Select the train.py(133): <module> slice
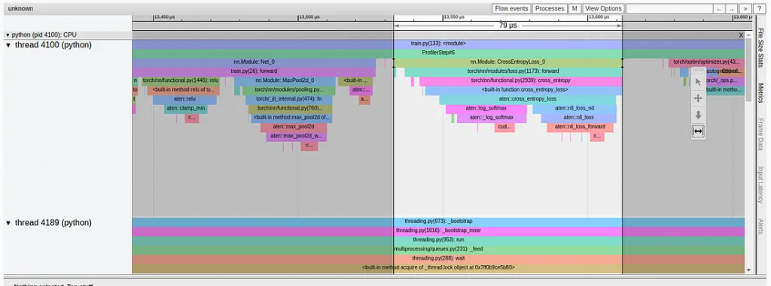This screenshot has width=771, height=286. (438, 44)
